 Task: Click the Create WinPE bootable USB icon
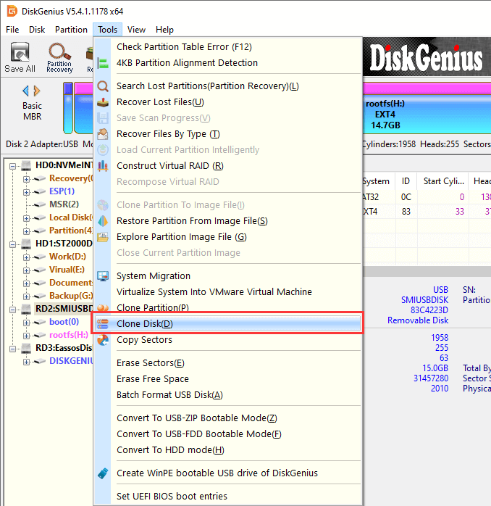coord(104,473)
